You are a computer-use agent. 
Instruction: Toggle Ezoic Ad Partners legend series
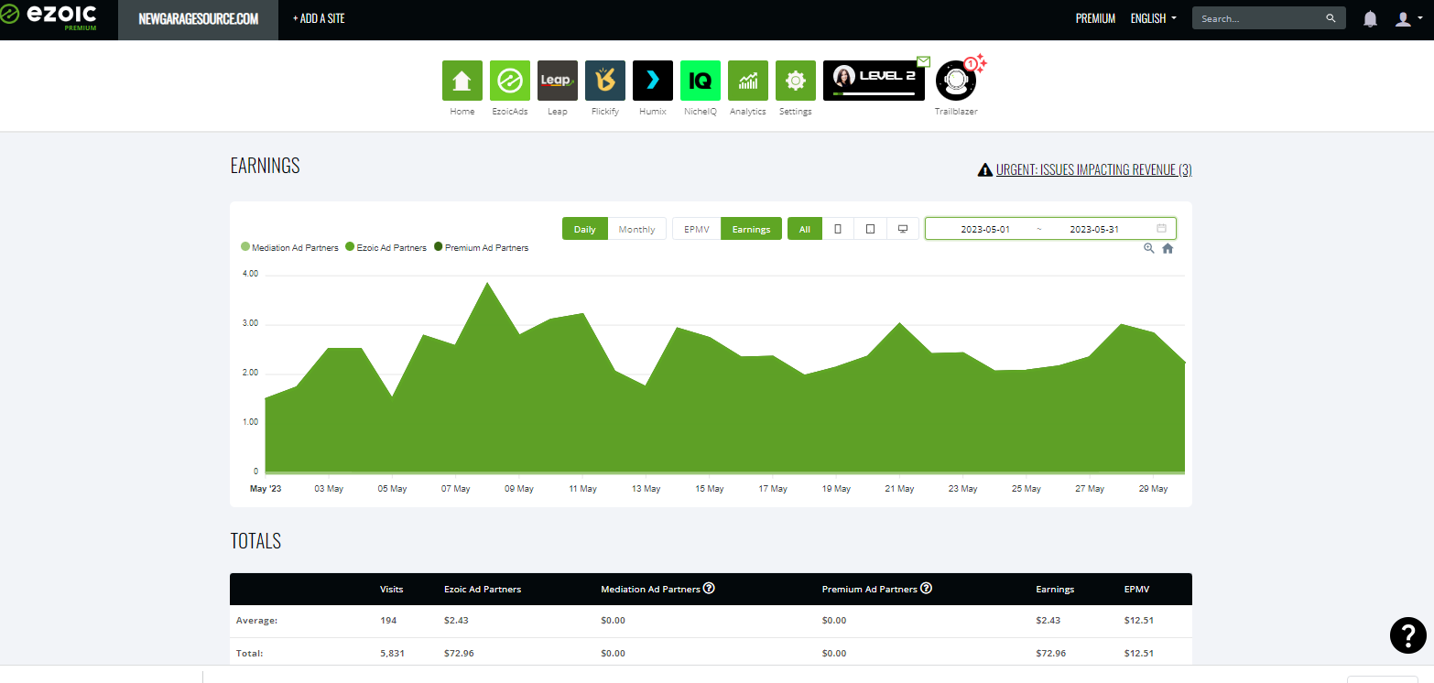pos(386,247)
